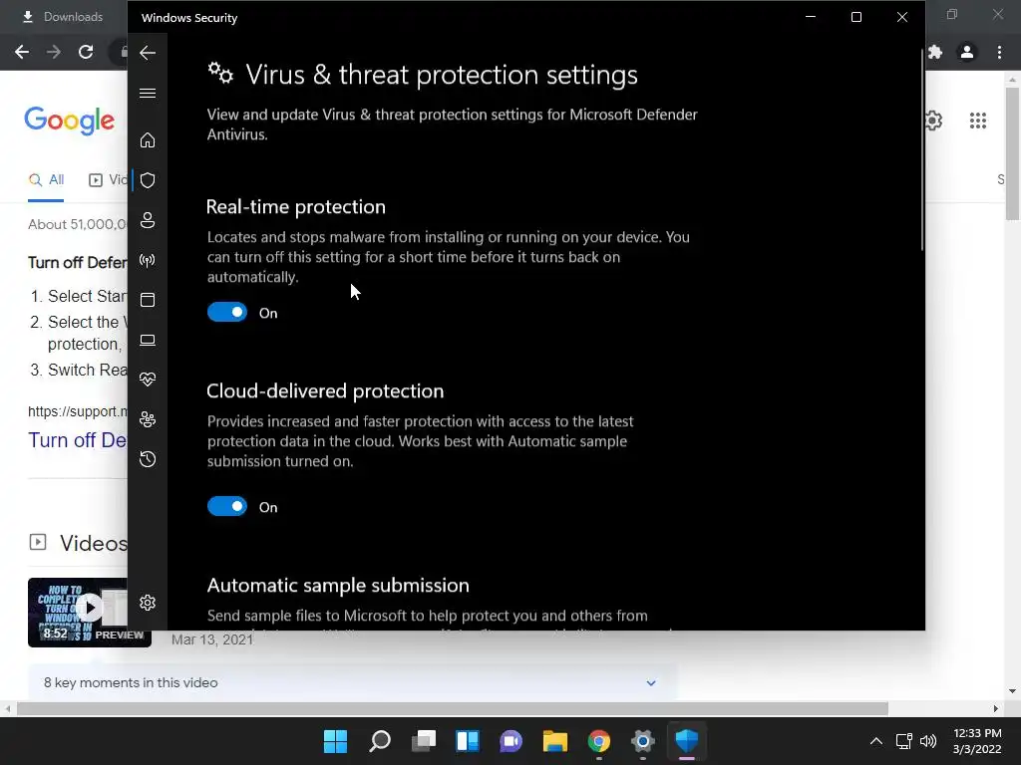Screen dimensions: 1021x765
Task: Open the 12:33 PM clock and date
Action: (x=977, y=741)
